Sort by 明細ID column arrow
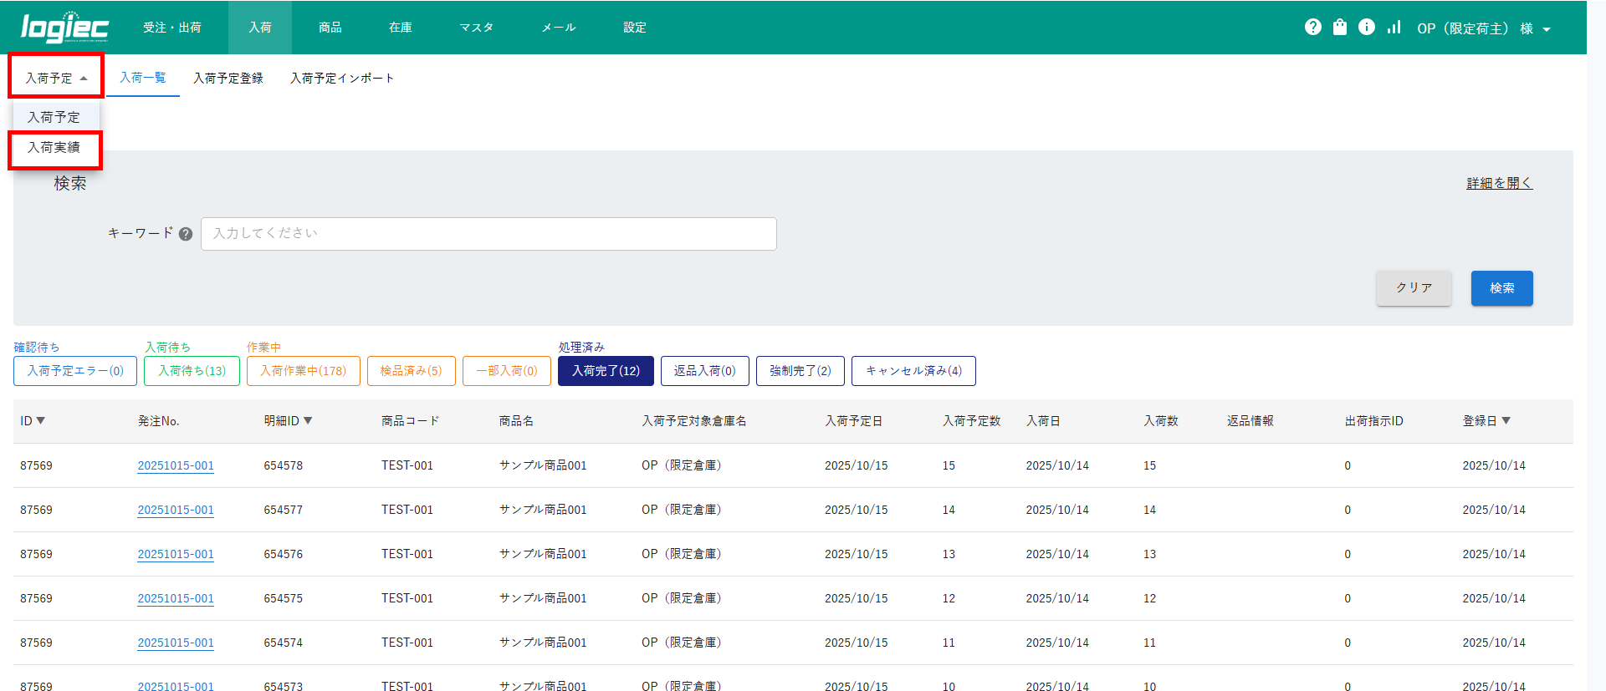 (x=308, y=421)
